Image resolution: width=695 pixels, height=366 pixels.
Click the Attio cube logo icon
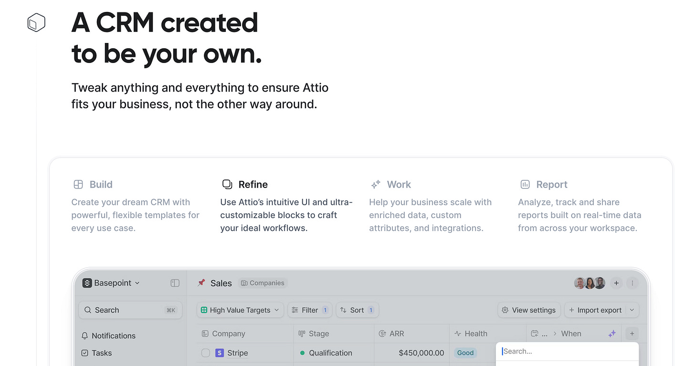[36, 22]
